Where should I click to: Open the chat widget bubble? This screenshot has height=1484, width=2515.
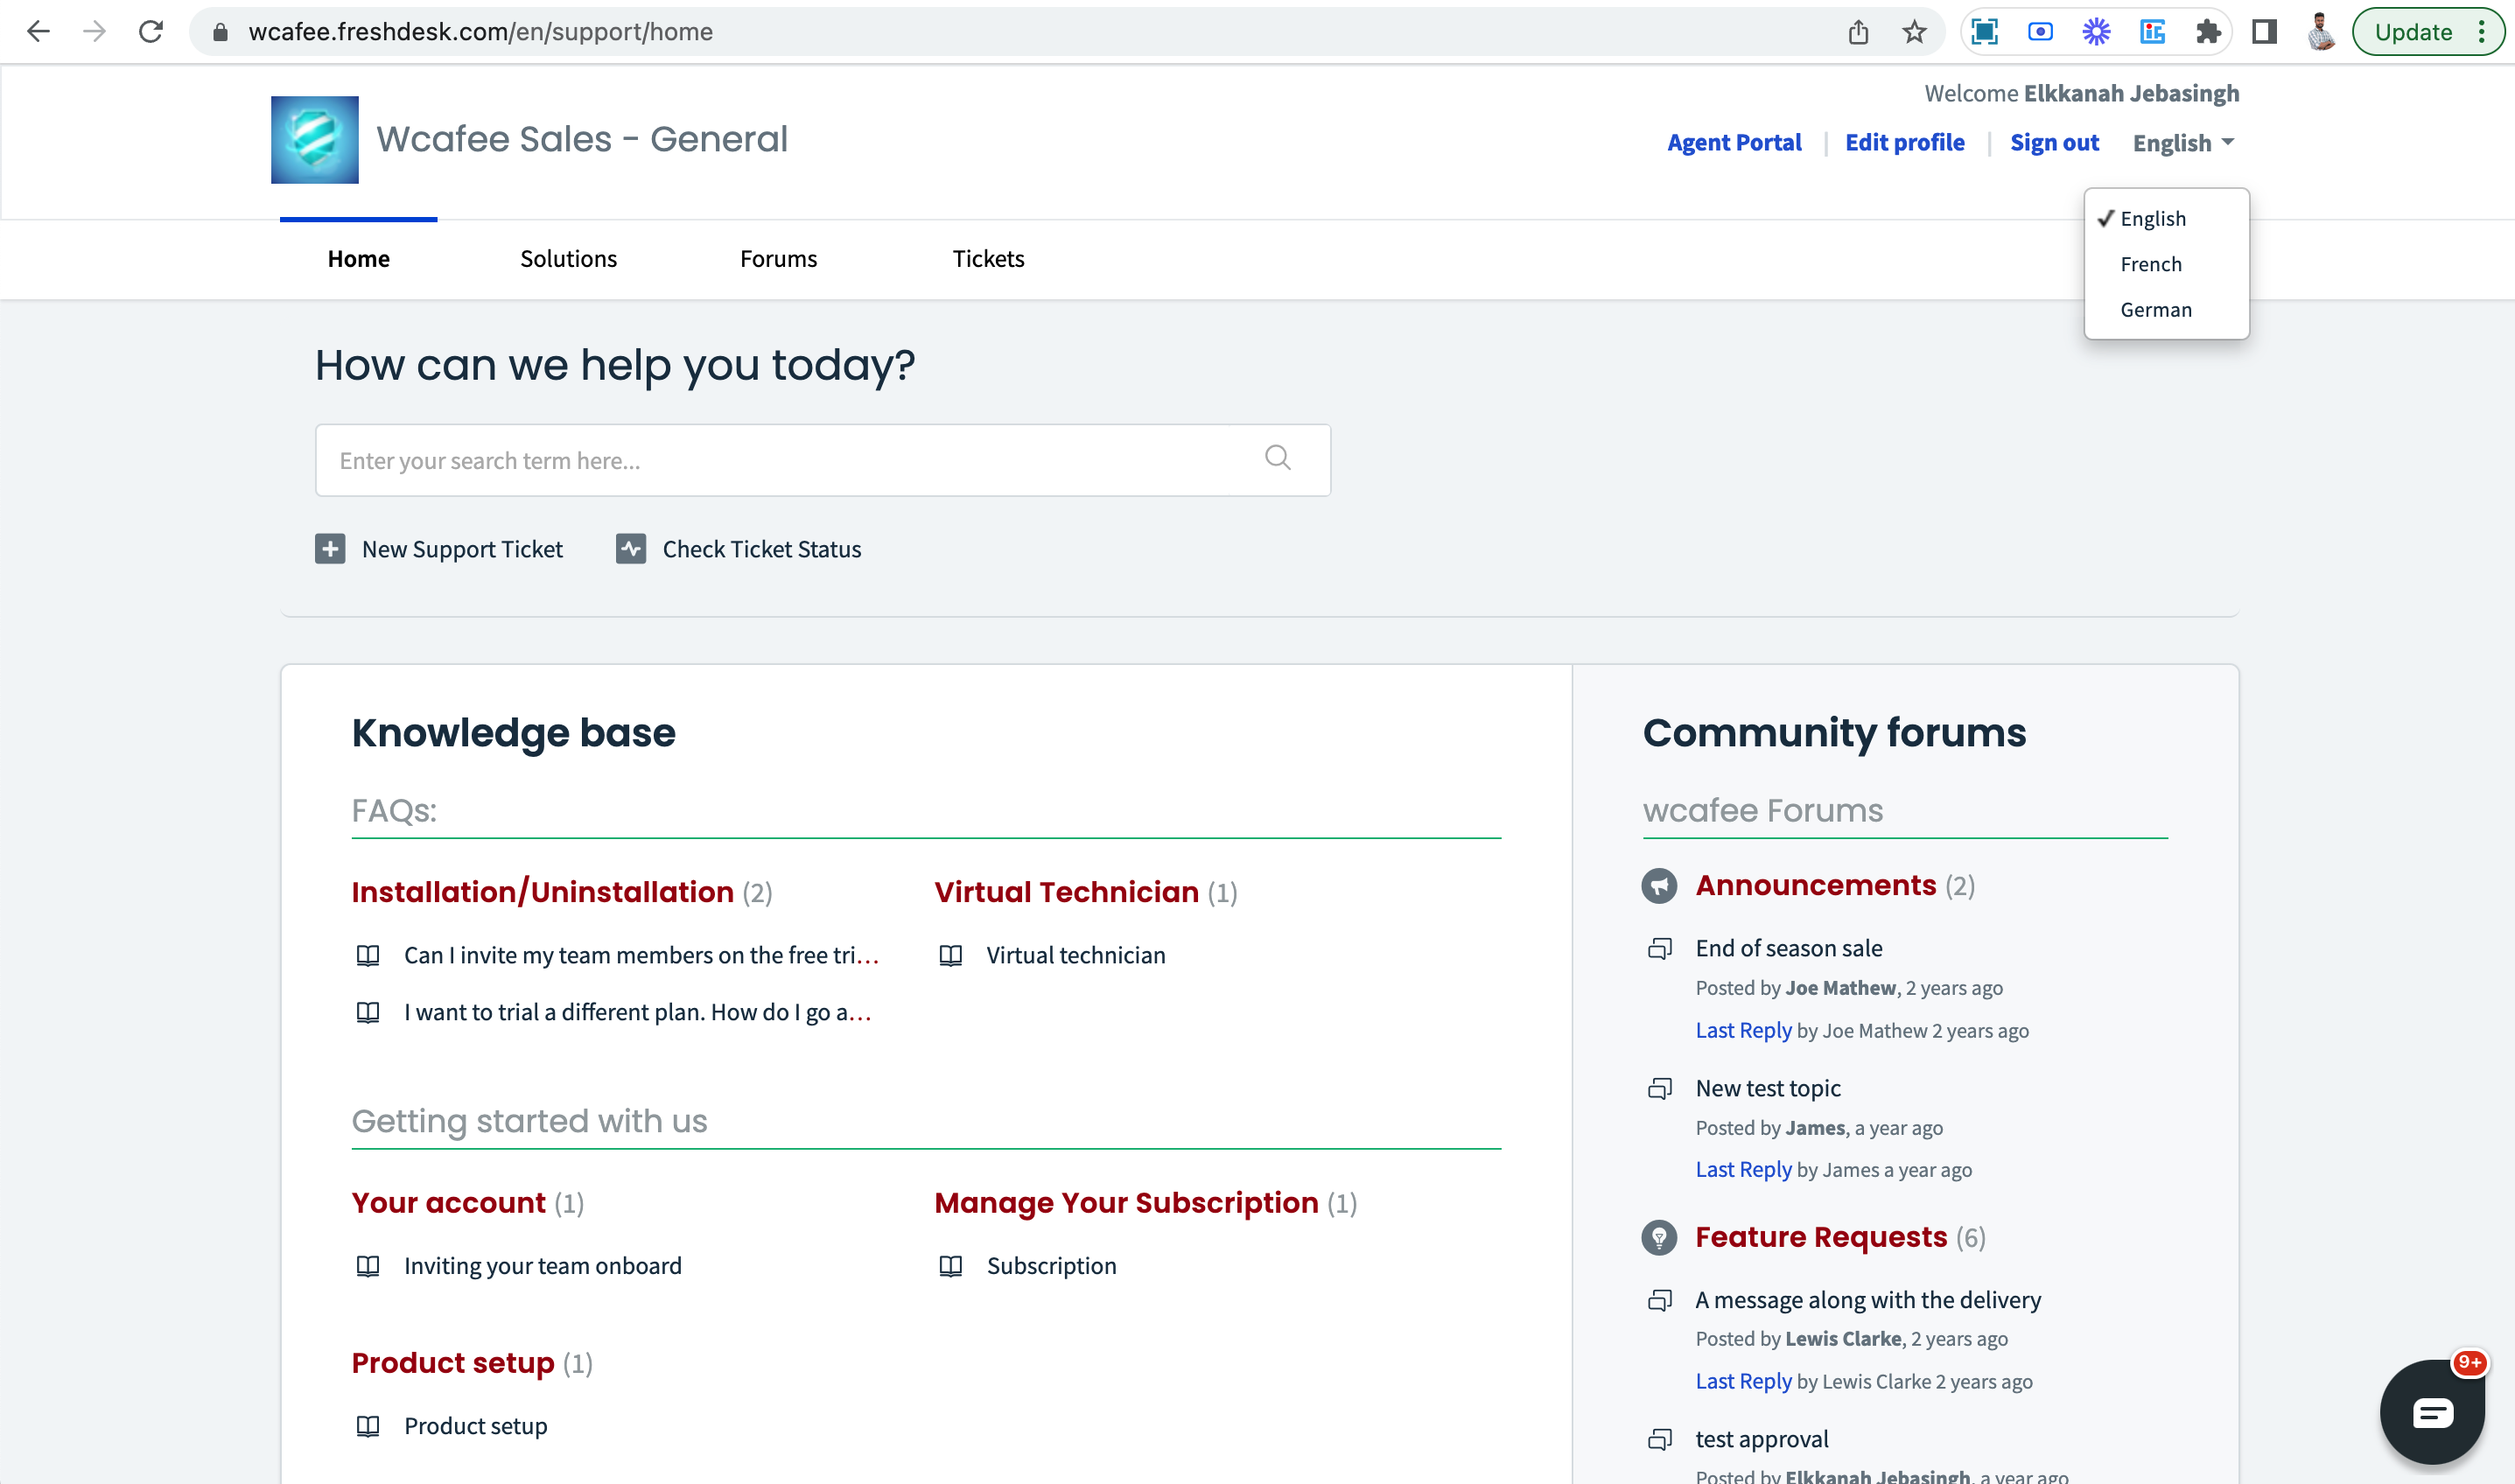[x=2431, y=1411]
